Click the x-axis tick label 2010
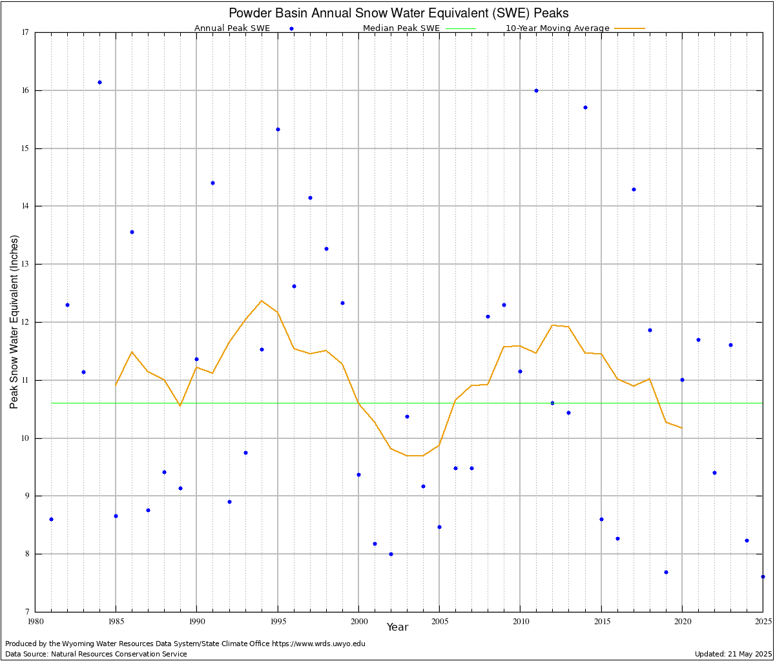775x661 pixels. (x=520, y=621)
